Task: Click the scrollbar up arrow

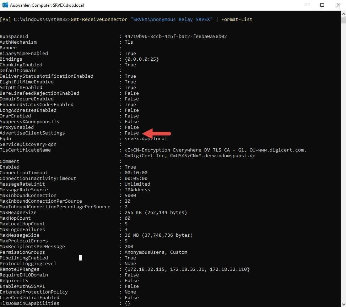Action: [343, 13]
